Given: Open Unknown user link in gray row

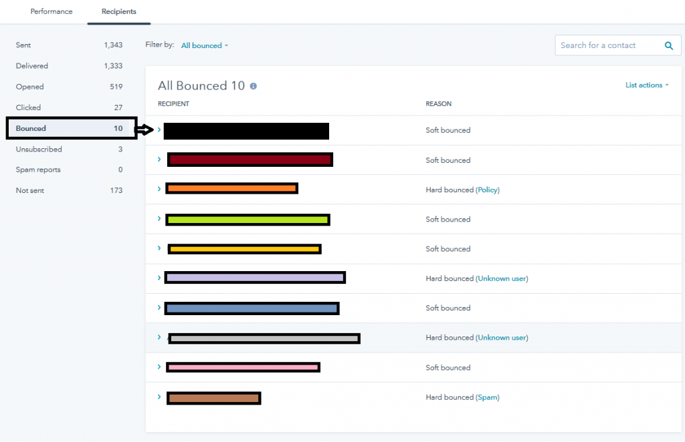Looking at the screenshot, I should coord(502,338).
